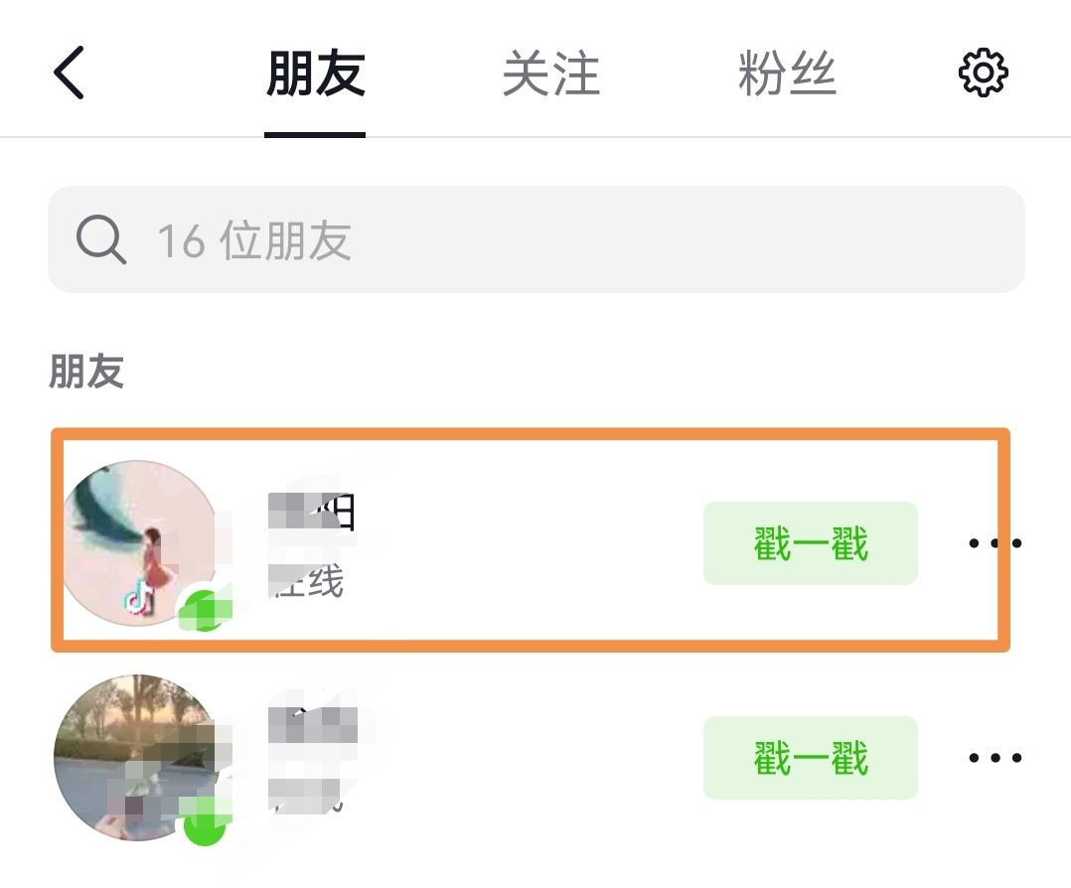Tap the TikTok logo on first avatar
The height and width of the screenshot is (888, 1071).
coord(139,596)
